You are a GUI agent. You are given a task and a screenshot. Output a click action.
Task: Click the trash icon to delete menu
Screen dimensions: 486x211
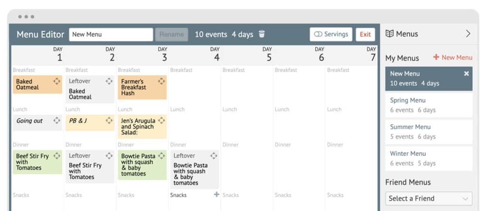pos(262,34)
